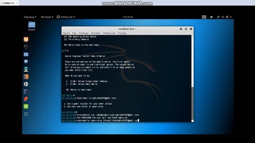The image size is (255, 143).
Task: Click the scrollbar down arrow in terminal
Action: 192,121
